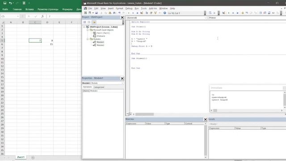
Task: Click the Excel Name Box dropdown arrow
Action: [x=18, y=17]
